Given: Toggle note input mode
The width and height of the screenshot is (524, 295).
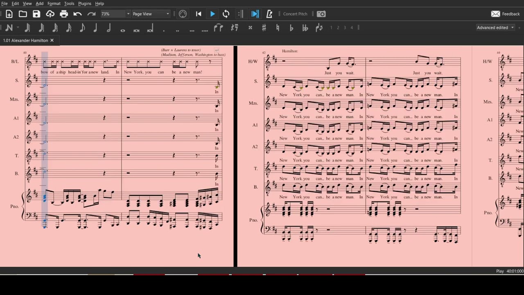Looking at the screenshot, I should [9, 28].
